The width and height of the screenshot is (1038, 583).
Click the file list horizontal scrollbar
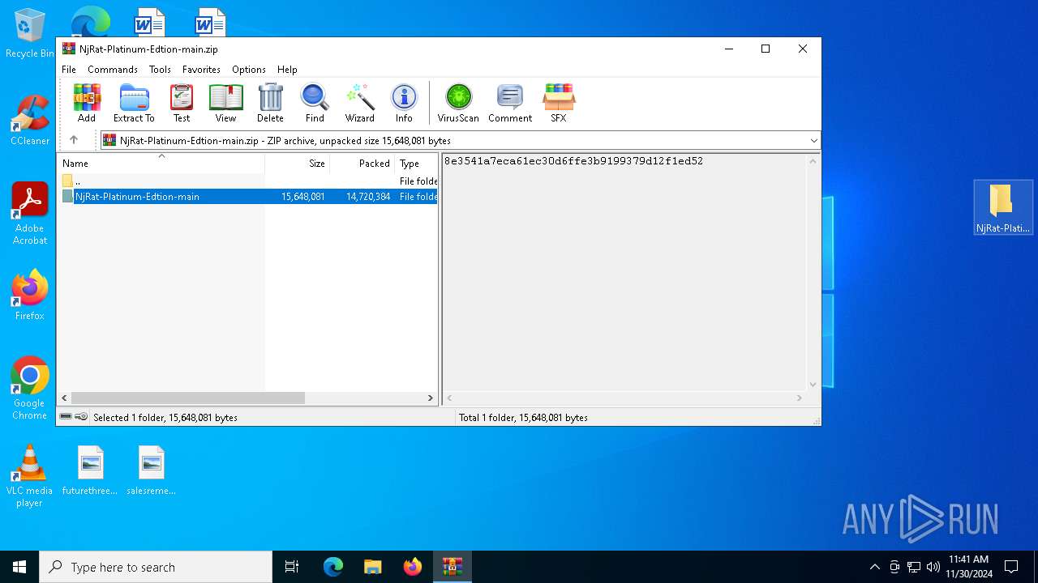pos(188,398)
